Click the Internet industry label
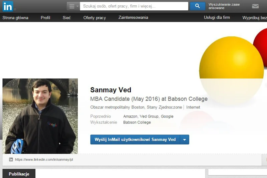Screen dimensions: 267x178 click(193, 107)
